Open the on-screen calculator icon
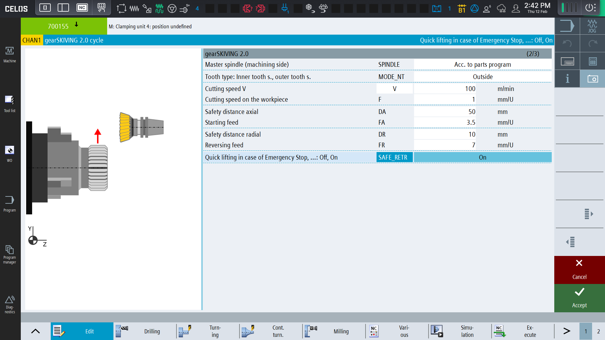 tap(592, 61)
